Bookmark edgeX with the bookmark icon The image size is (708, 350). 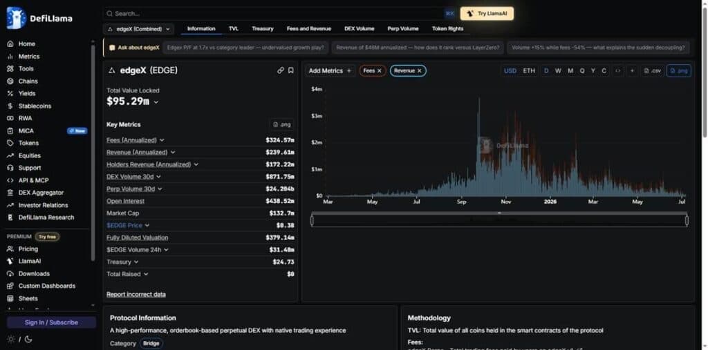click(291, 70)
